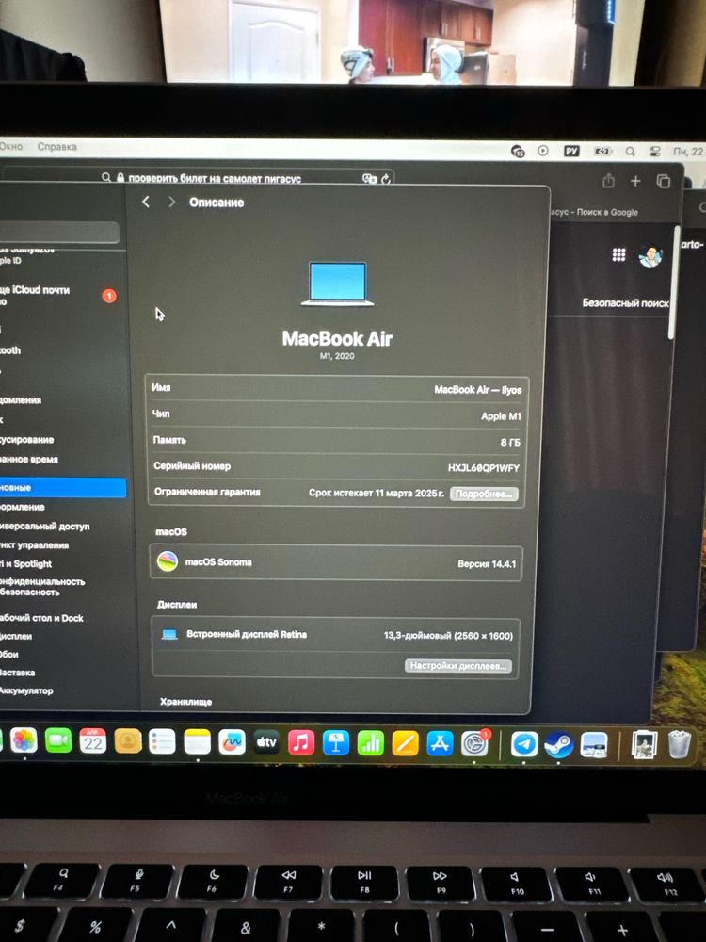
Task: Open Фокусирование in the sidebar
Action: (27, 439)
